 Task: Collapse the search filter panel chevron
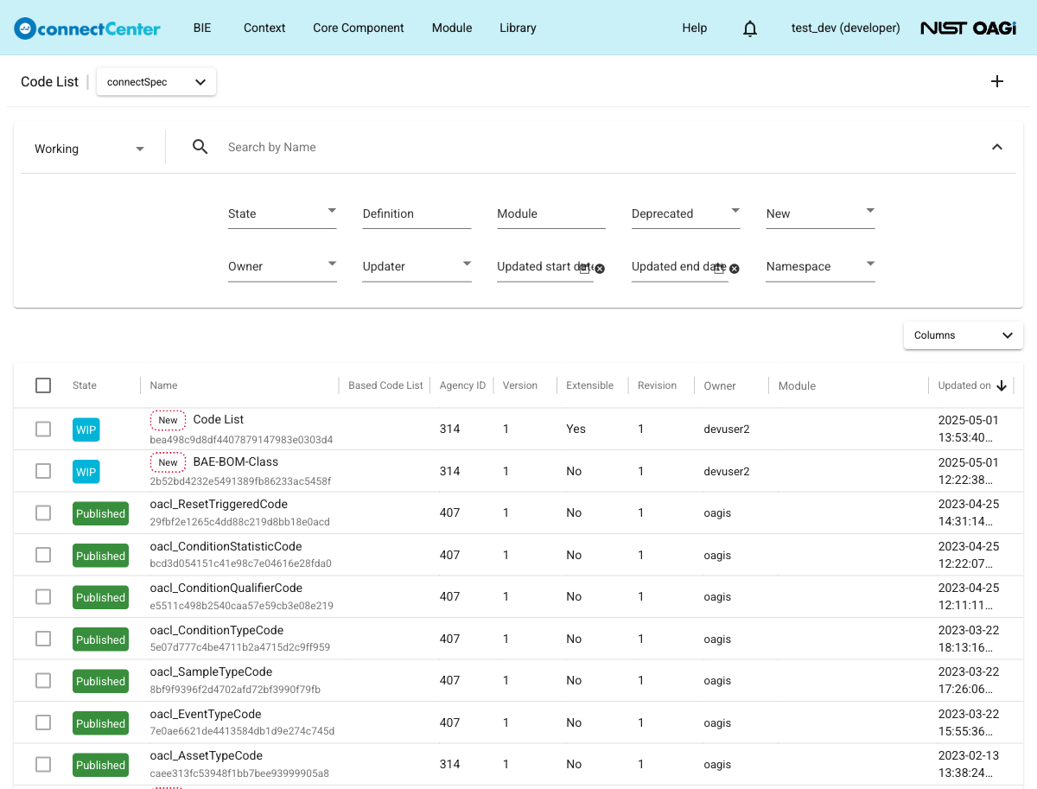(x=997, y=147)
